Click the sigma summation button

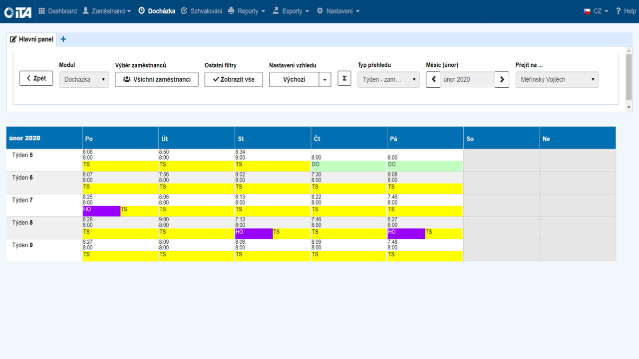344,79
